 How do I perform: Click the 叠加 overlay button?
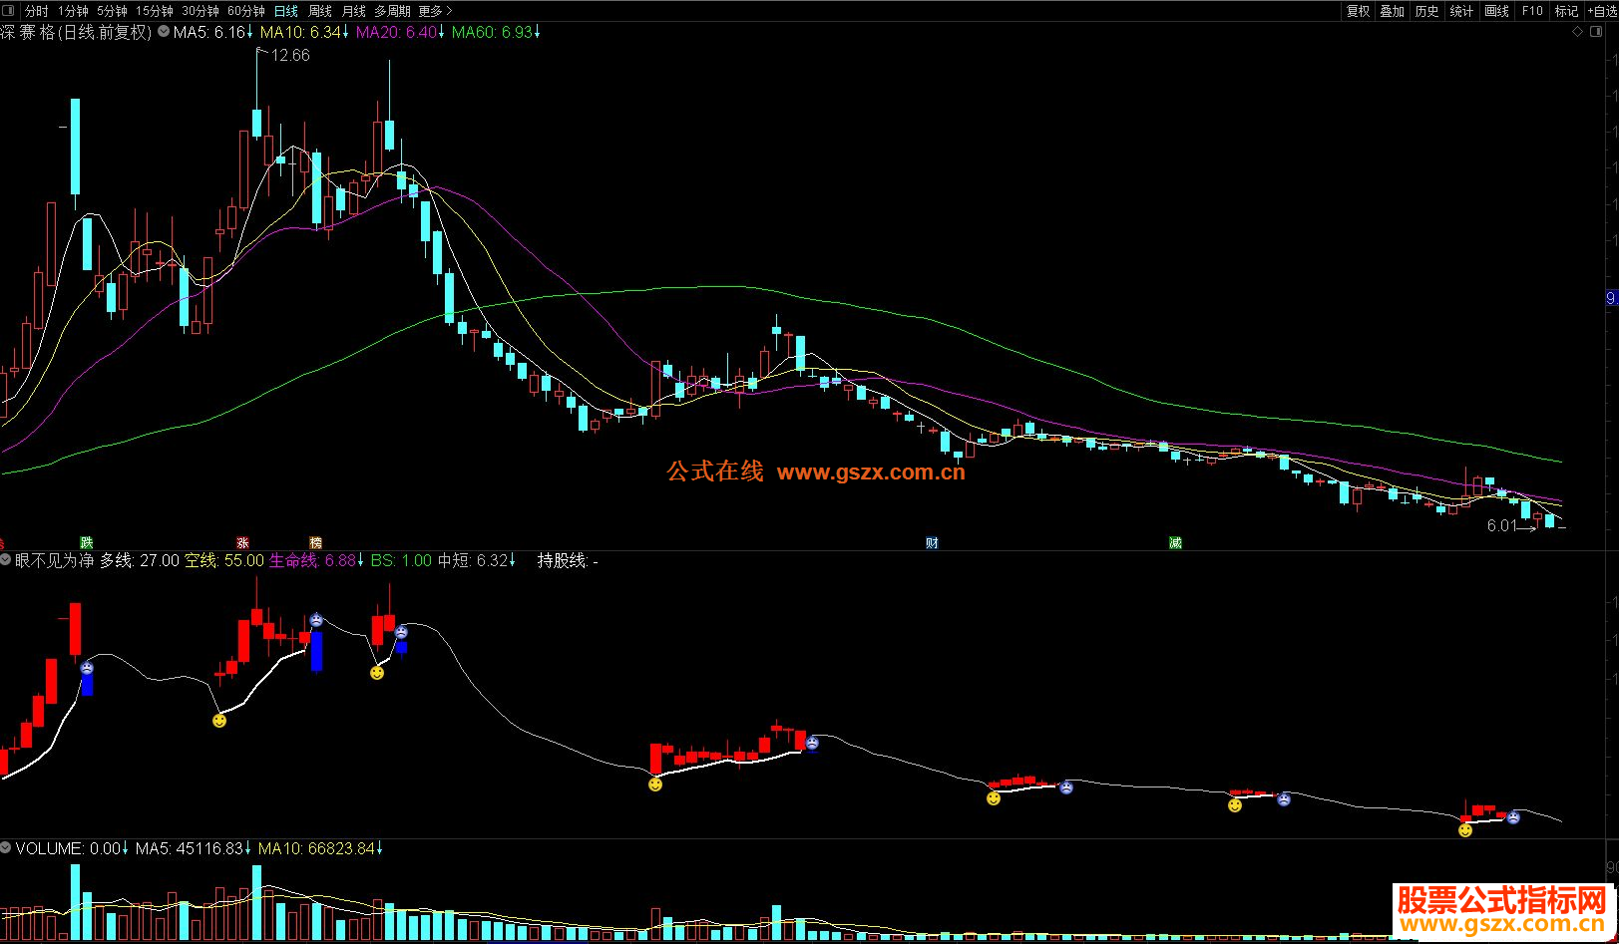pos(1393,11)
